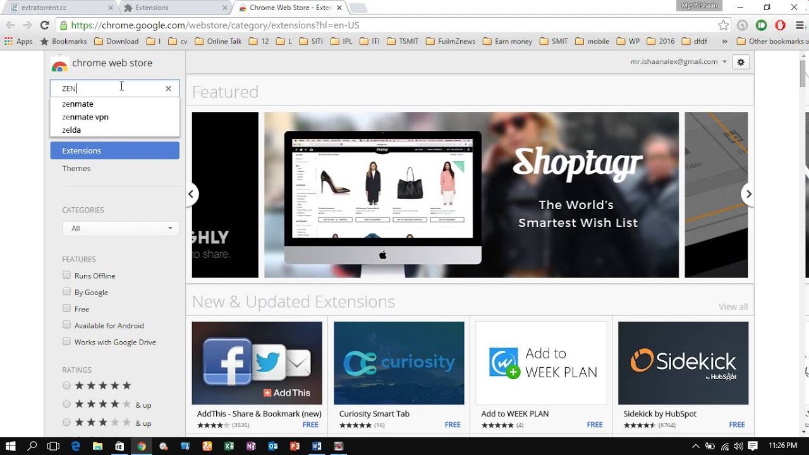Expand the mr.ishaanalex account dropdown
809x455 pixels.
click(x=679, y=62)
